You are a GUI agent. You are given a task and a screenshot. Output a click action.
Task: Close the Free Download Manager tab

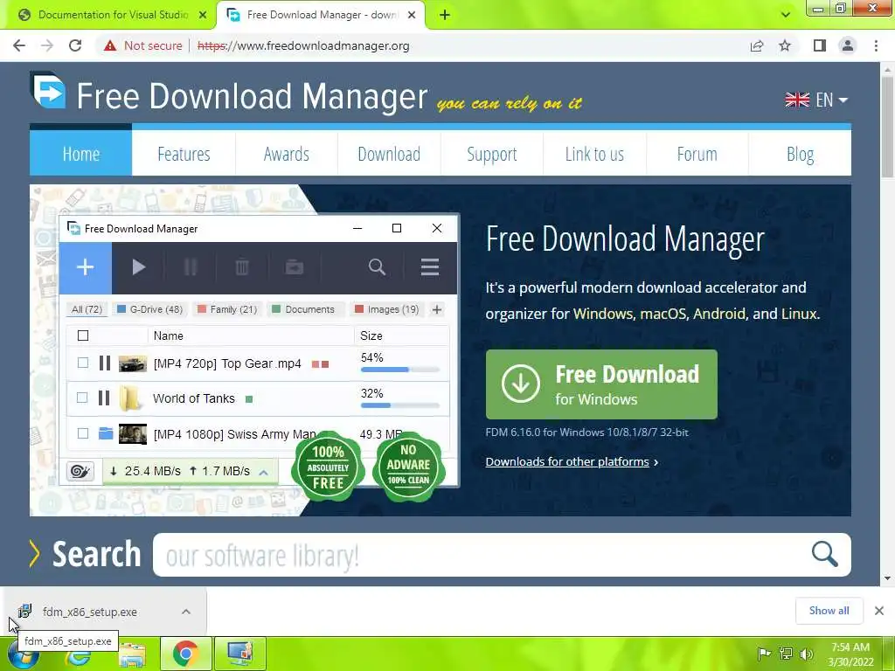412,15
